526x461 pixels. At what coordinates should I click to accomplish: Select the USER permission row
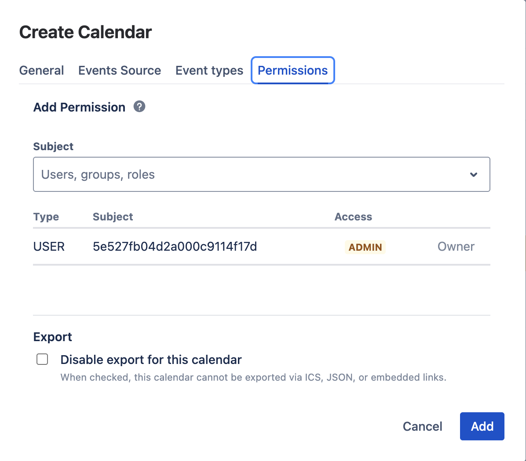click(x=48, y=247)
